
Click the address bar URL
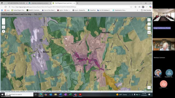44,7
